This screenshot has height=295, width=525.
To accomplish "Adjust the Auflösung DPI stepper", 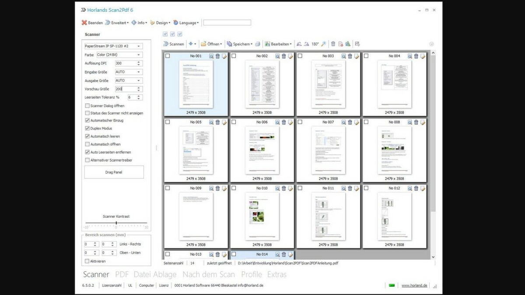I will [139, 63].
